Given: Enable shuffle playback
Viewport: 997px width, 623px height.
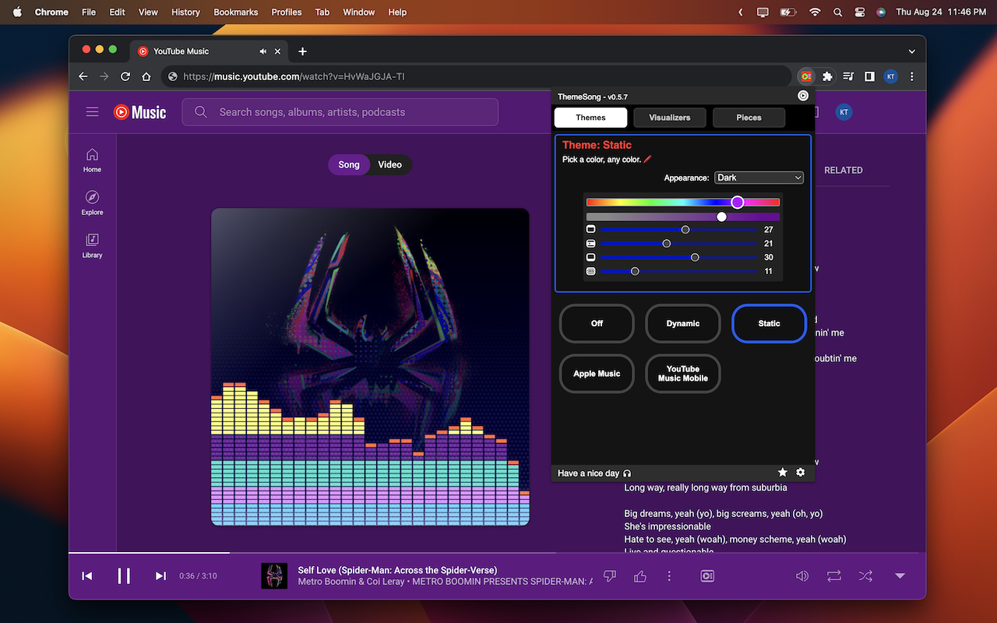Looking at the screenshot, I should click(865, 575).
